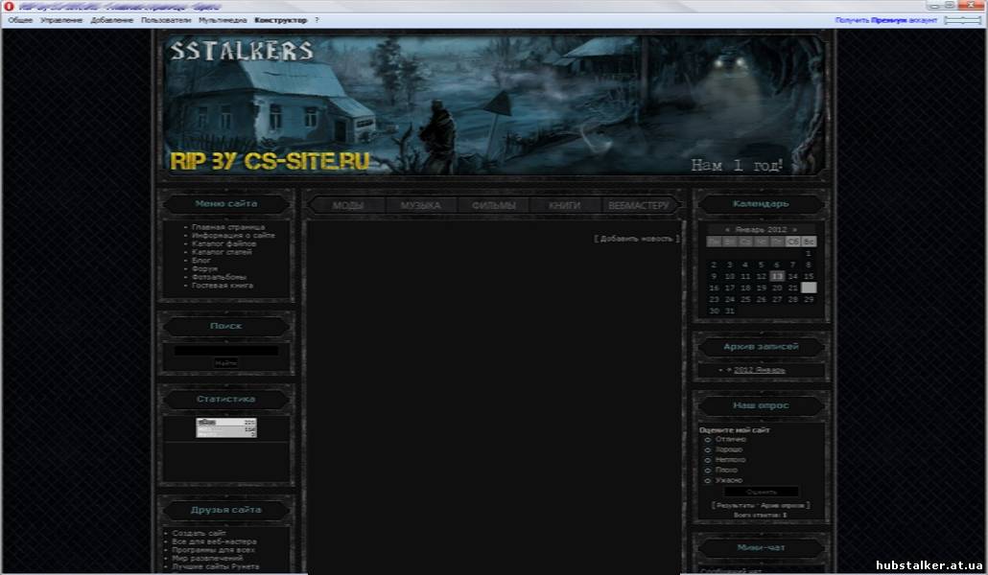
Task: Open the Создать сайт friend link
Action: [199, 533]
